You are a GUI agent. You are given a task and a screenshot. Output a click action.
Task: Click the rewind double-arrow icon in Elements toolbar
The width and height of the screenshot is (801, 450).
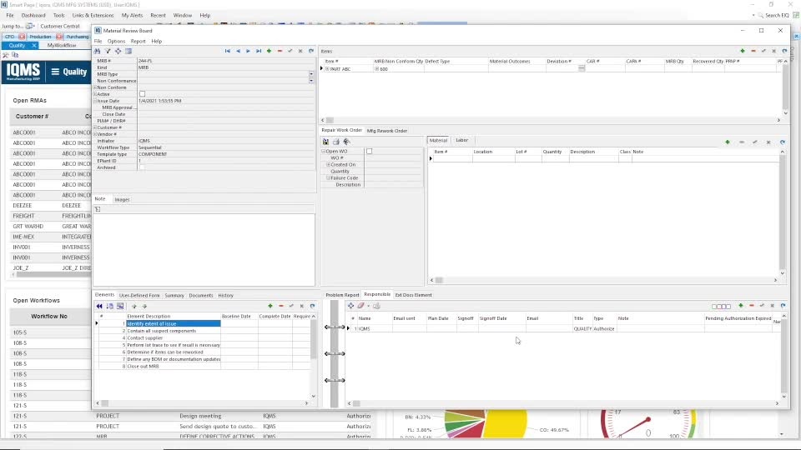pos(99,306)
